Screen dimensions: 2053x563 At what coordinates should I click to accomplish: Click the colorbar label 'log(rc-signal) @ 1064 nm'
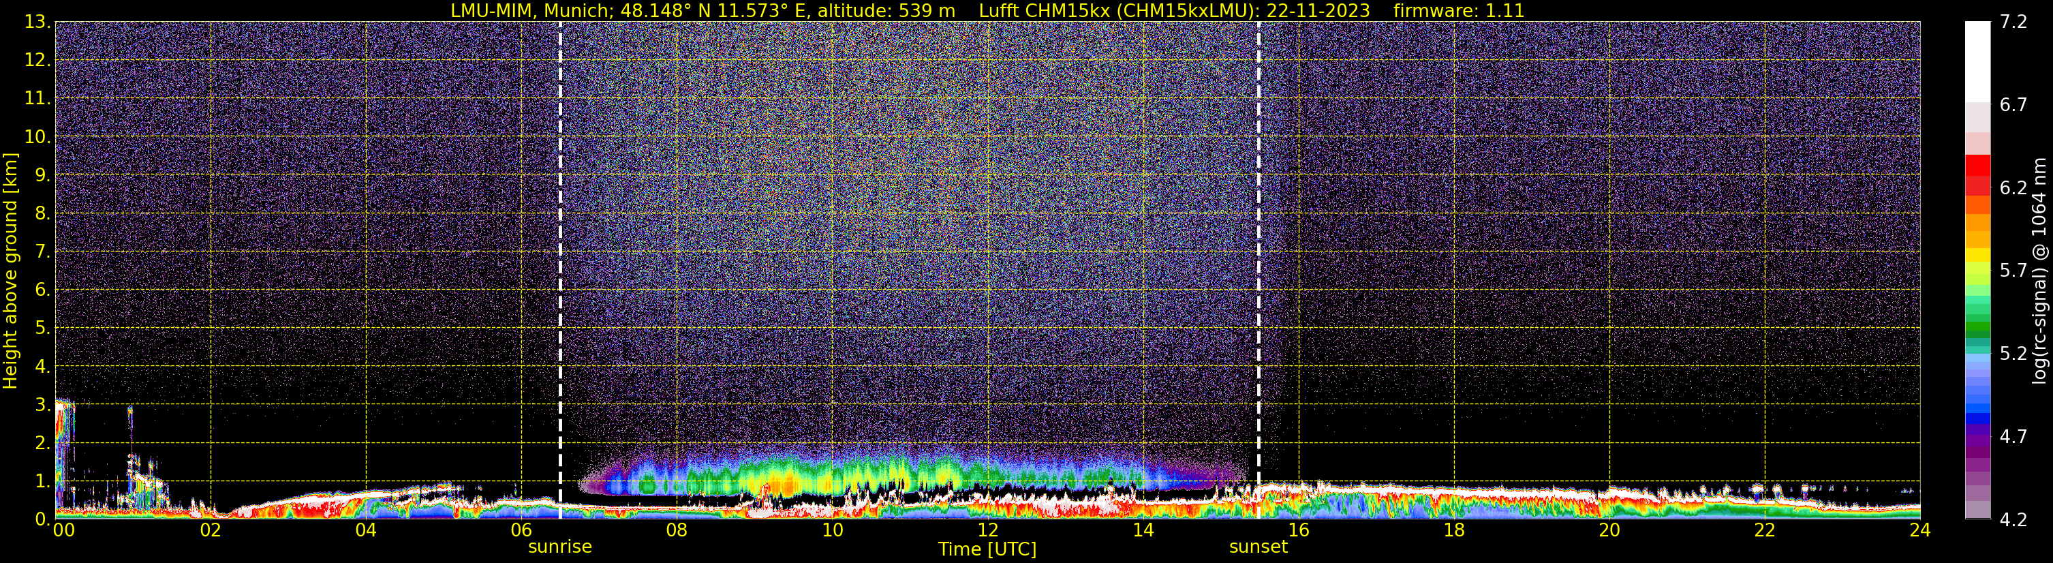(2039, 271)
